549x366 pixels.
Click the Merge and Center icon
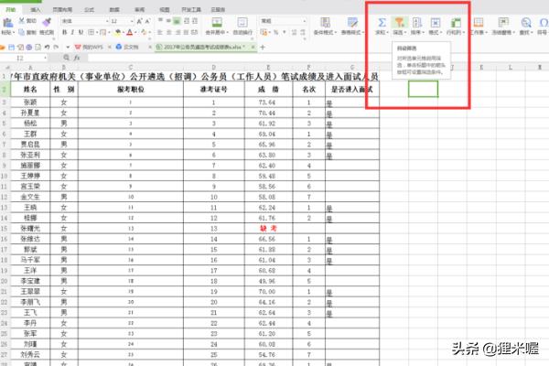(x=217, y=23)
